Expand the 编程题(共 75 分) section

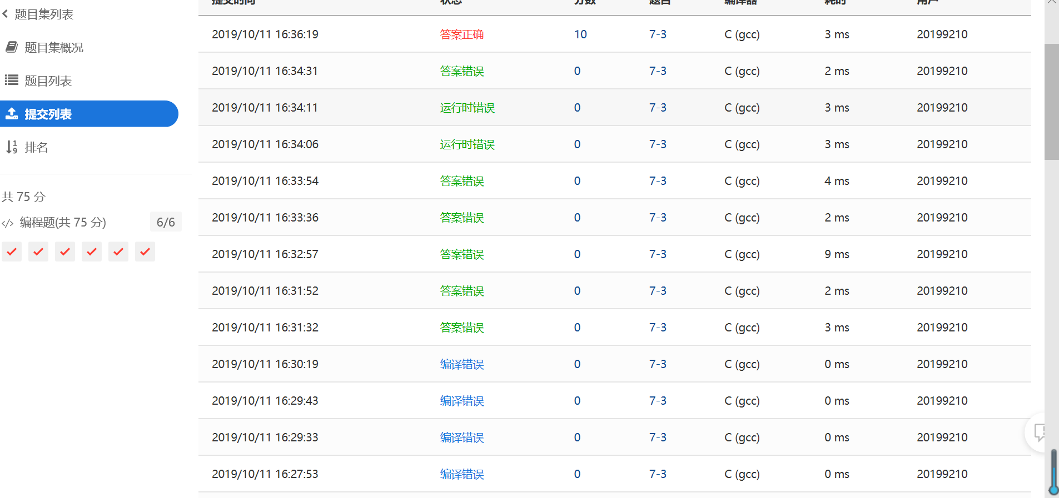coord(63,223)
